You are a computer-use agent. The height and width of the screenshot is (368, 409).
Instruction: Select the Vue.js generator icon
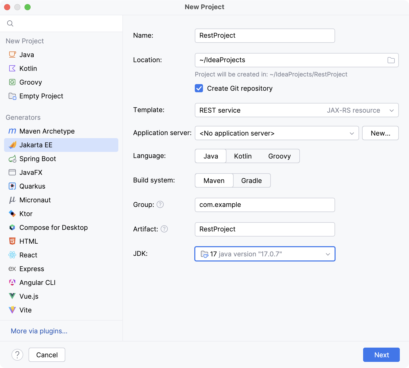pyautogui.click(x=12, y=296)
